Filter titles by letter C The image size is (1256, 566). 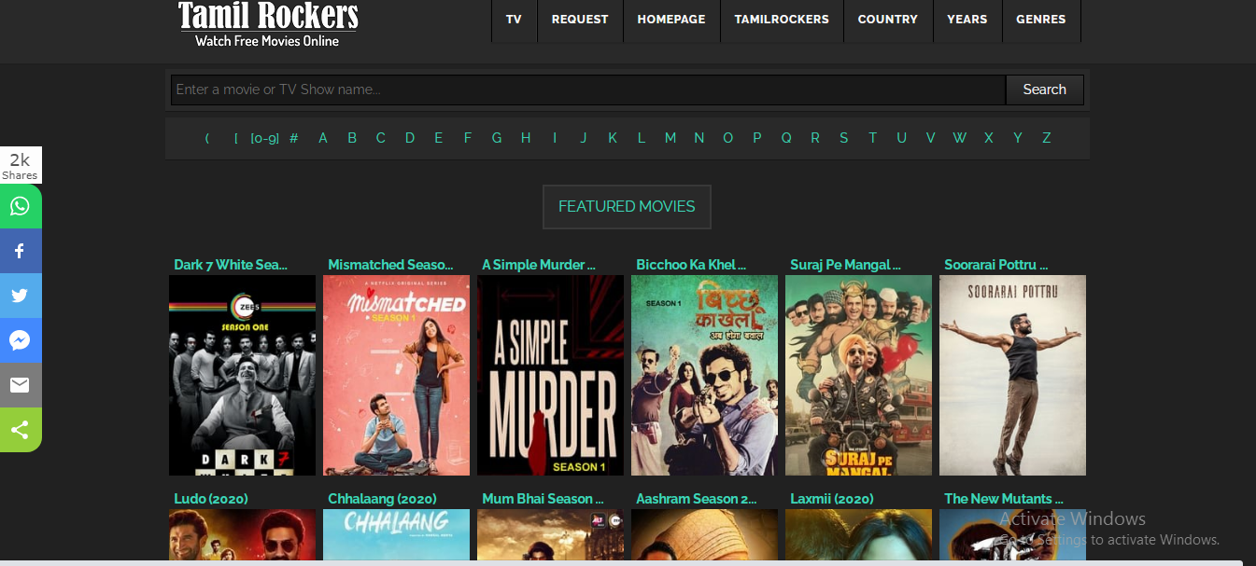pyautogui.click(x=381, y=138)
